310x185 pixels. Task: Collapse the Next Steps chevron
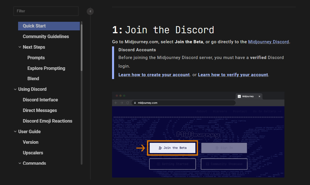(x=20, y=47)
